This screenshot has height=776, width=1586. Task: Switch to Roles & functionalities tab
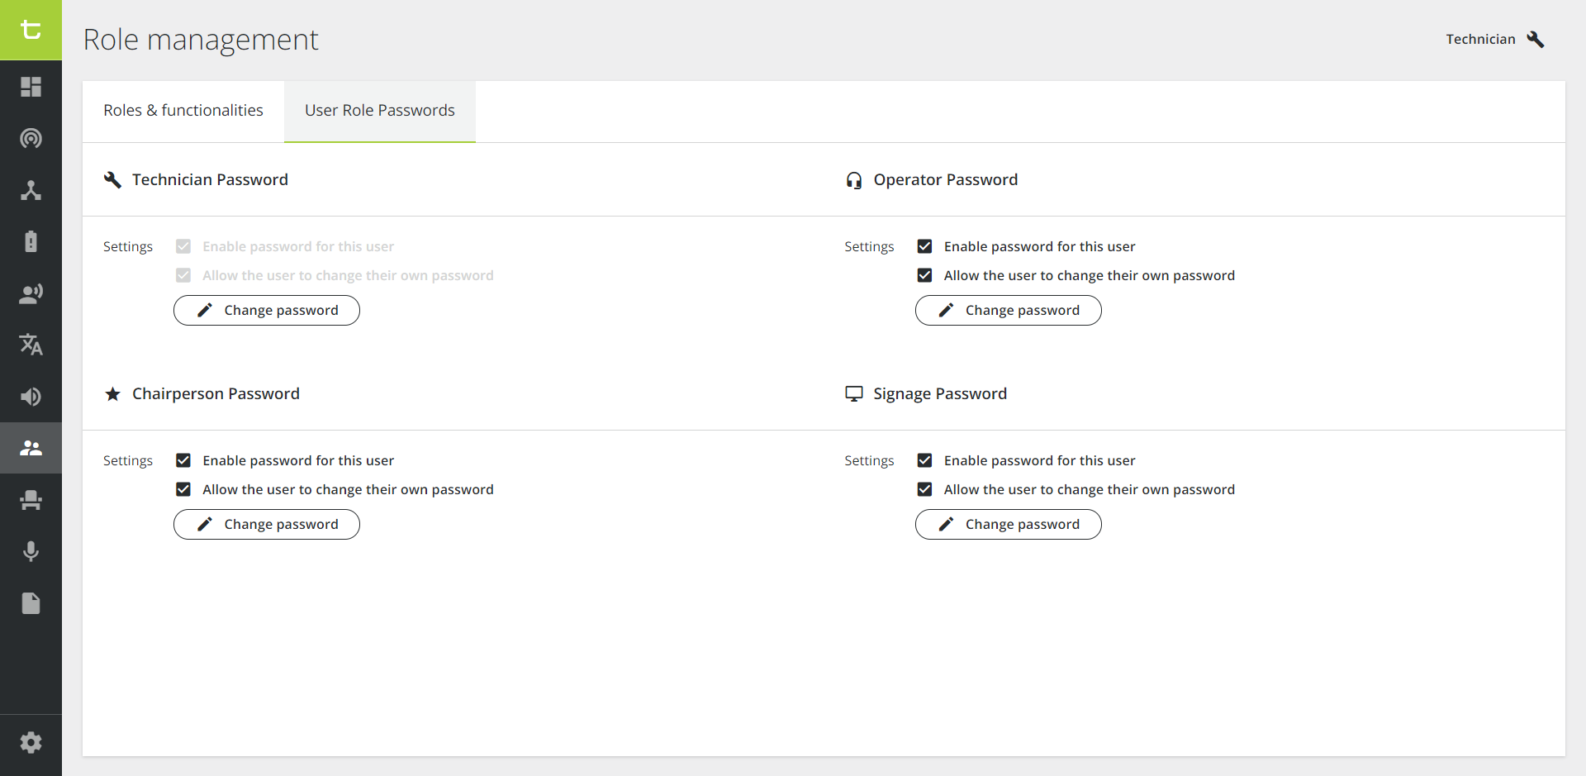183,111
